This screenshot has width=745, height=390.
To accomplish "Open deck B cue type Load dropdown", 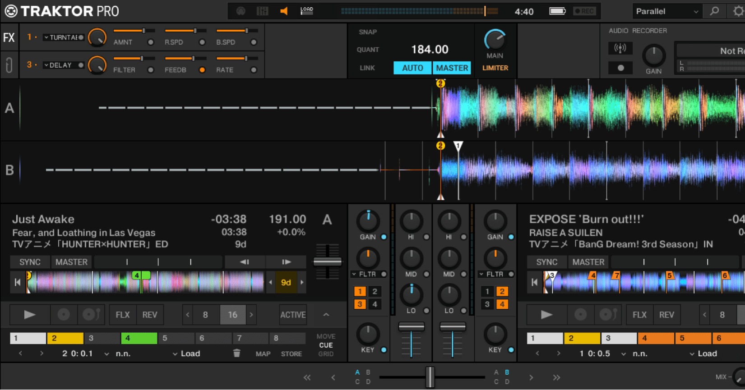I will pos(703,353).
